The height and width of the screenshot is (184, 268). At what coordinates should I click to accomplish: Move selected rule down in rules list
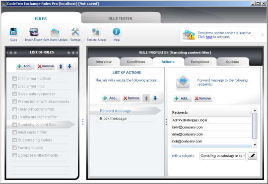(x=69, y=66)
